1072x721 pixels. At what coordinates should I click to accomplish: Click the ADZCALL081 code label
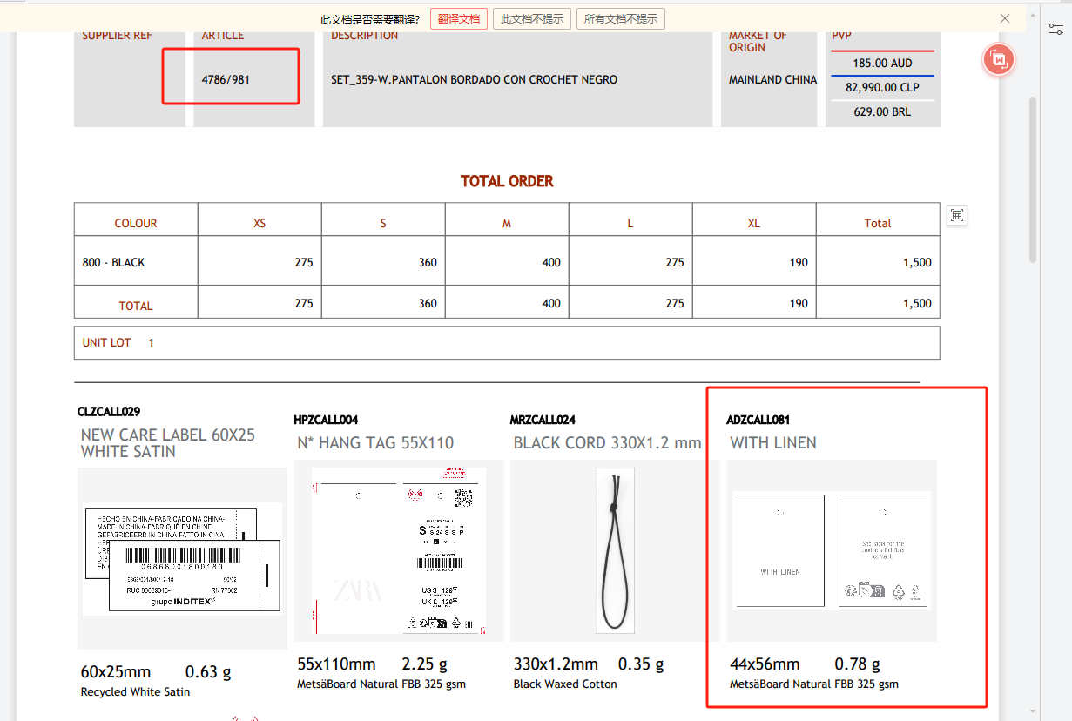[758, 420]
